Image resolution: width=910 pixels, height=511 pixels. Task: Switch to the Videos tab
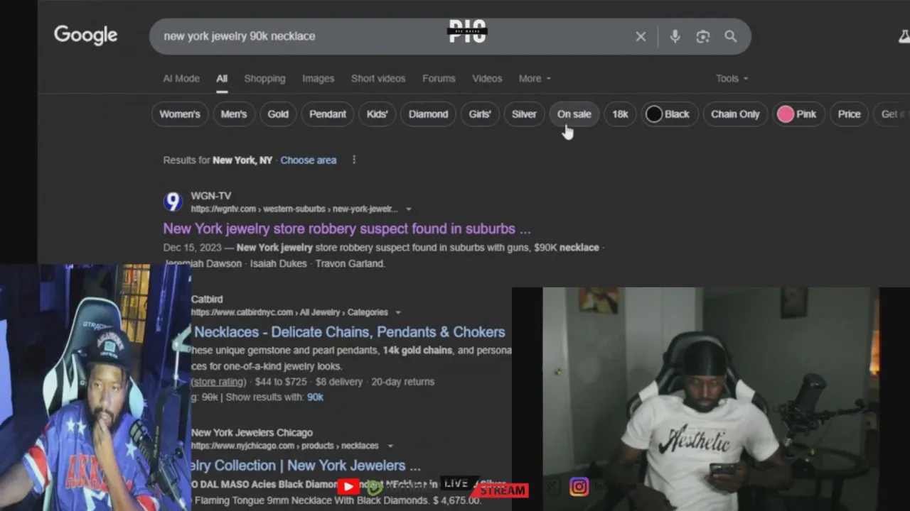[487, 79]
